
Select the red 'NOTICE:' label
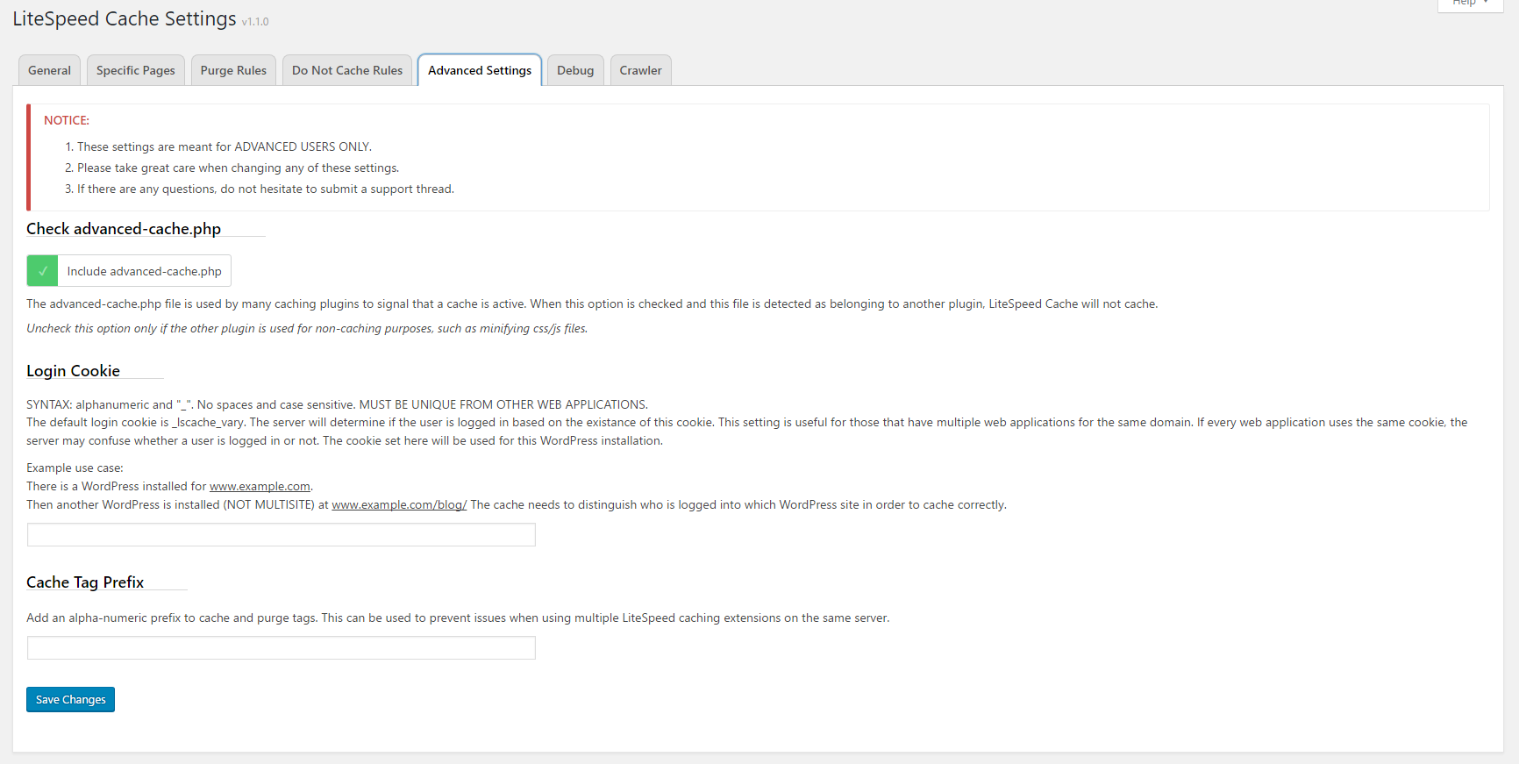[67, 120]
